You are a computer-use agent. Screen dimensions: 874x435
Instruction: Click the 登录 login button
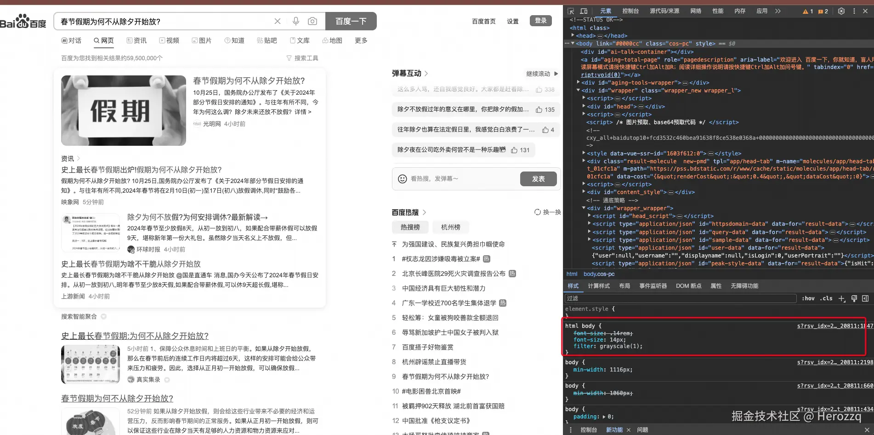tap(541, 21)
